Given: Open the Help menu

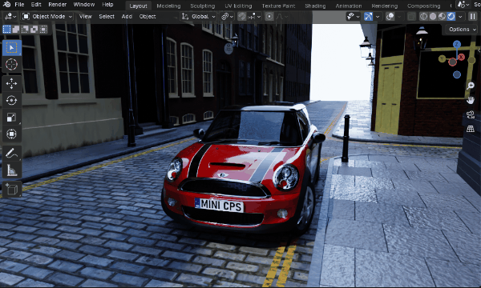Looking at the screenshot, I should (107, 5).
